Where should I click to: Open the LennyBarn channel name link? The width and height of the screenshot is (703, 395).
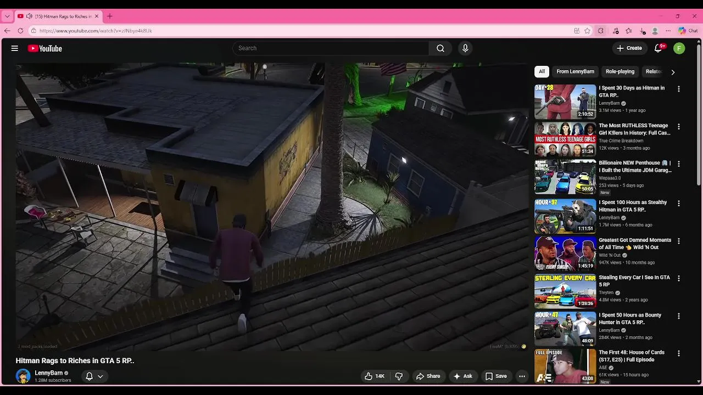(x=49, y=373)
